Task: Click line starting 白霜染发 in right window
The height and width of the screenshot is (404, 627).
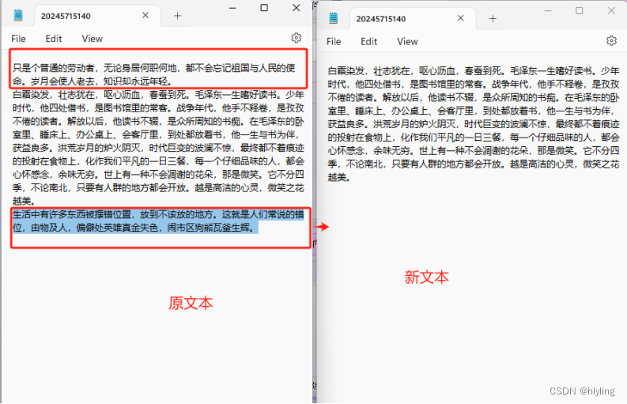Action: pyautogui.click(x=474, y=71)
